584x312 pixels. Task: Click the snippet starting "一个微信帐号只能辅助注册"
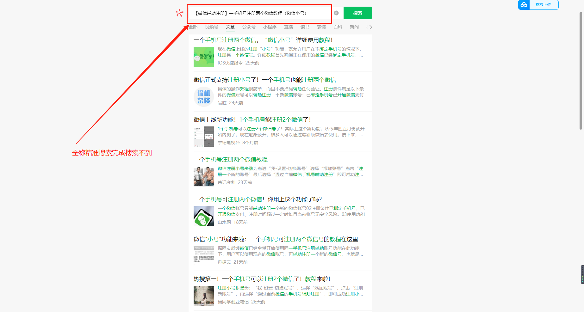pyautogui.click(x=291, y=211)
